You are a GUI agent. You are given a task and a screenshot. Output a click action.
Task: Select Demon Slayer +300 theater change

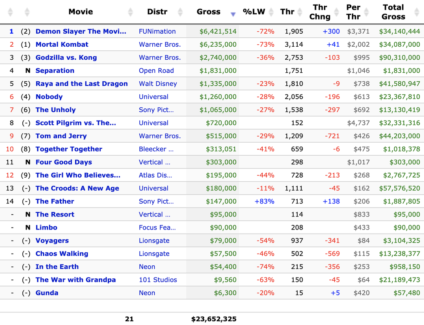pyautogui.click(x=331, y=31)
